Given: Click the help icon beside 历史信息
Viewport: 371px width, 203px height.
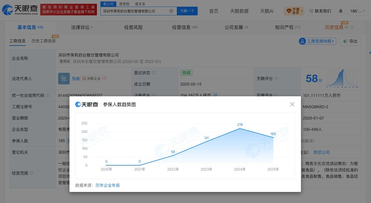Looking at the screenshot, I should tap(352, 27).
